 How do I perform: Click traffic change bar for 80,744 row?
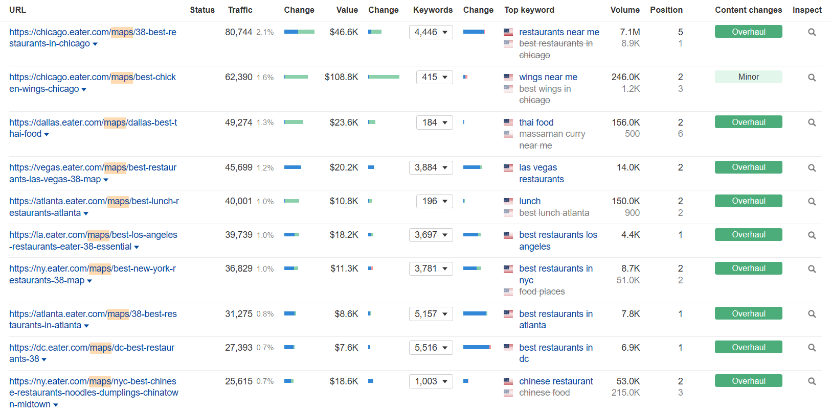point(299,32)
